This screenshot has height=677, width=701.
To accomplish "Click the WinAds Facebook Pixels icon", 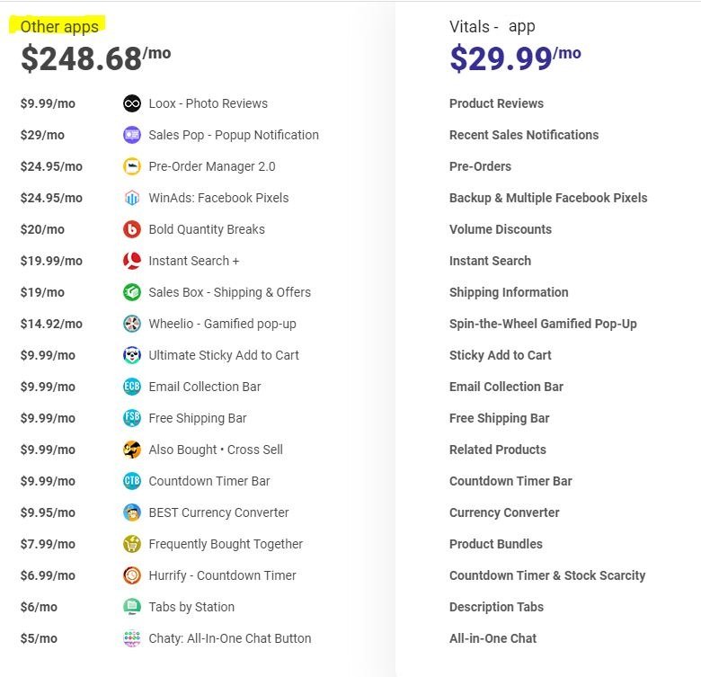I will tap(132, 198).
